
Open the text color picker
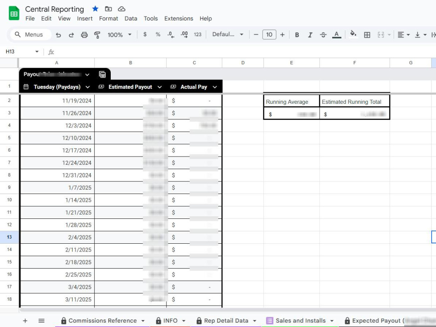[337, 35]
